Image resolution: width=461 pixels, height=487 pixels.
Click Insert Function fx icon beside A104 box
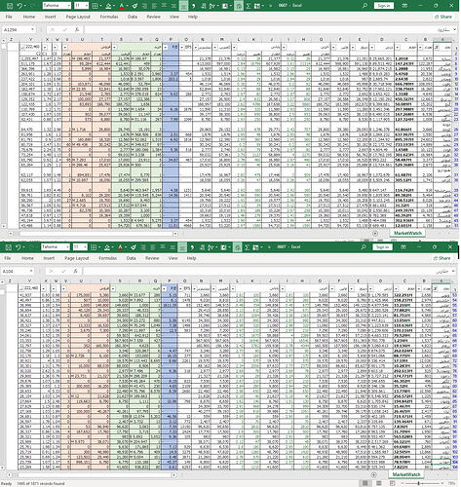coord(75,271)
